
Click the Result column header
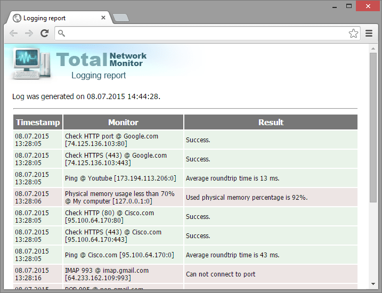click(271, 122)
